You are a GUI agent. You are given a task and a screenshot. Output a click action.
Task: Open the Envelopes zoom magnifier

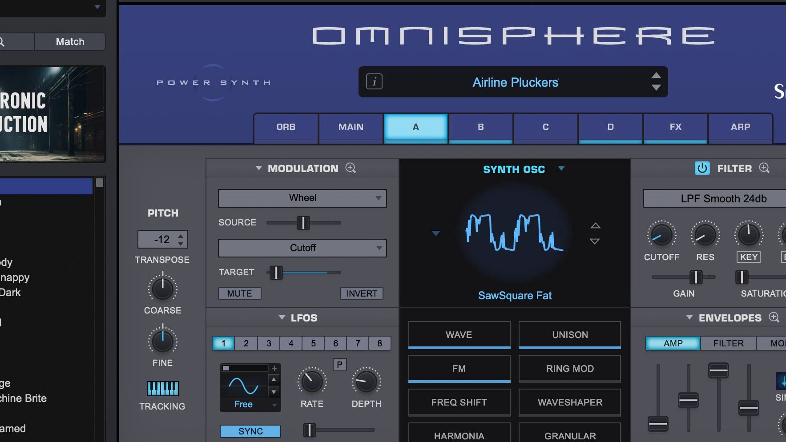(774, 317)
